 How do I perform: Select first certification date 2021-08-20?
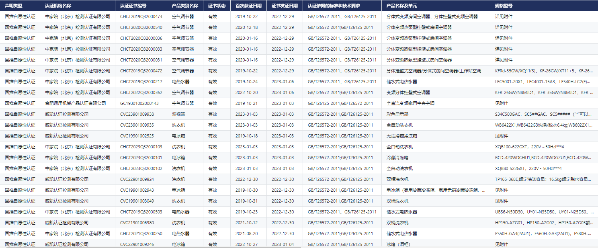(246, 234)
